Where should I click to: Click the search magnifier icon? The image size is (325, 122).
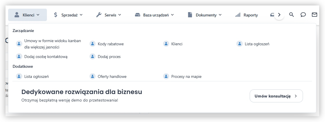(291, 15)
